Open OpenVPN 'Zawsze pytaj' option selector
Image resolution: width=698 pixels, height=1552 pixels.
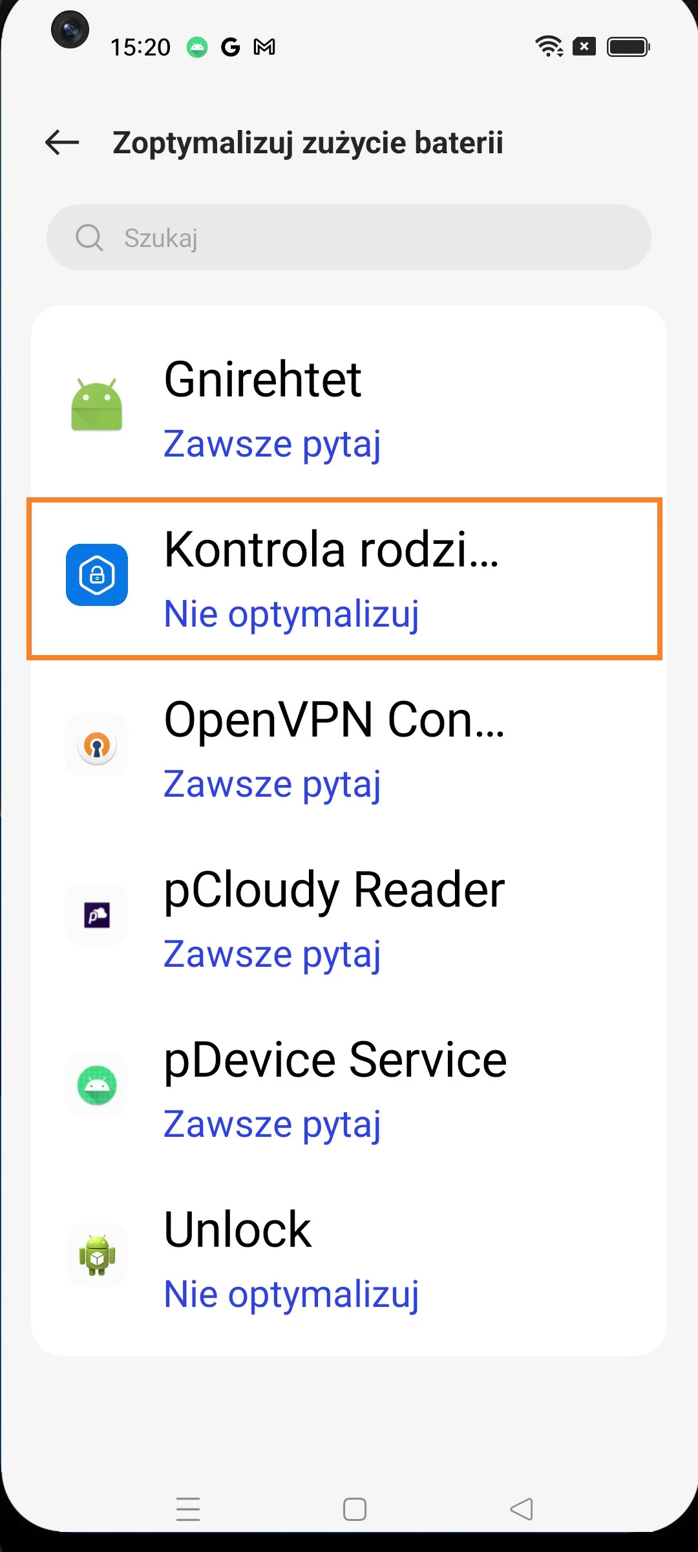coord(272,784)
